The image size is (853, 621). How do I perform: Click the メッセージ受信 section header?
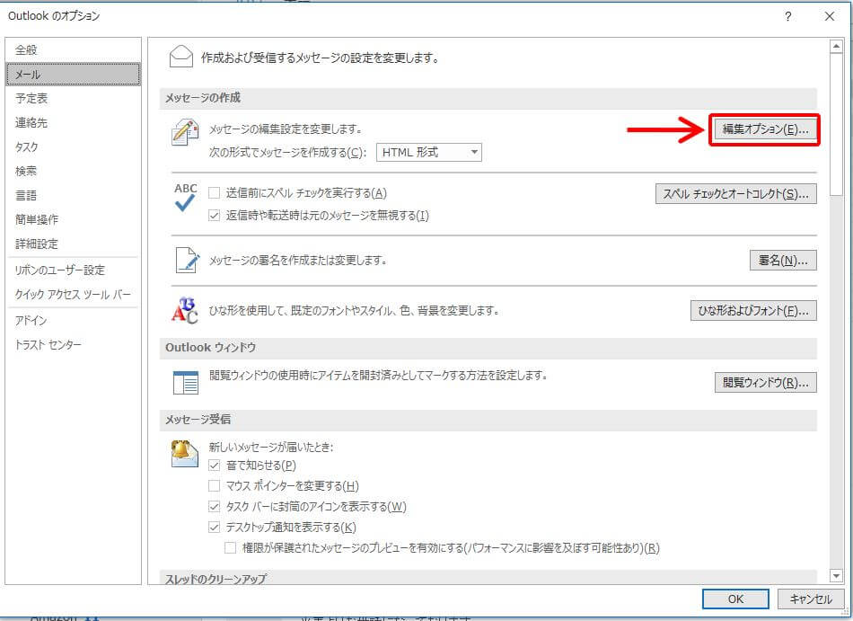click(488, 420)
